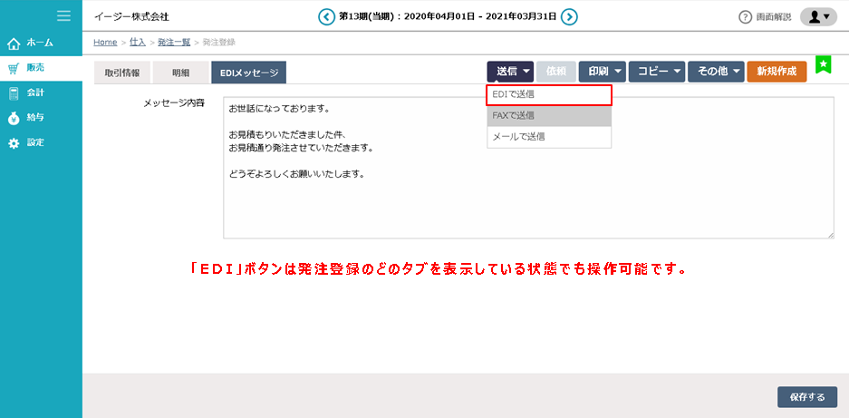This screenshot has height=418, width=849.
Task: Expand the 印刷 dropdown button
Action: (x=602, y=72)
